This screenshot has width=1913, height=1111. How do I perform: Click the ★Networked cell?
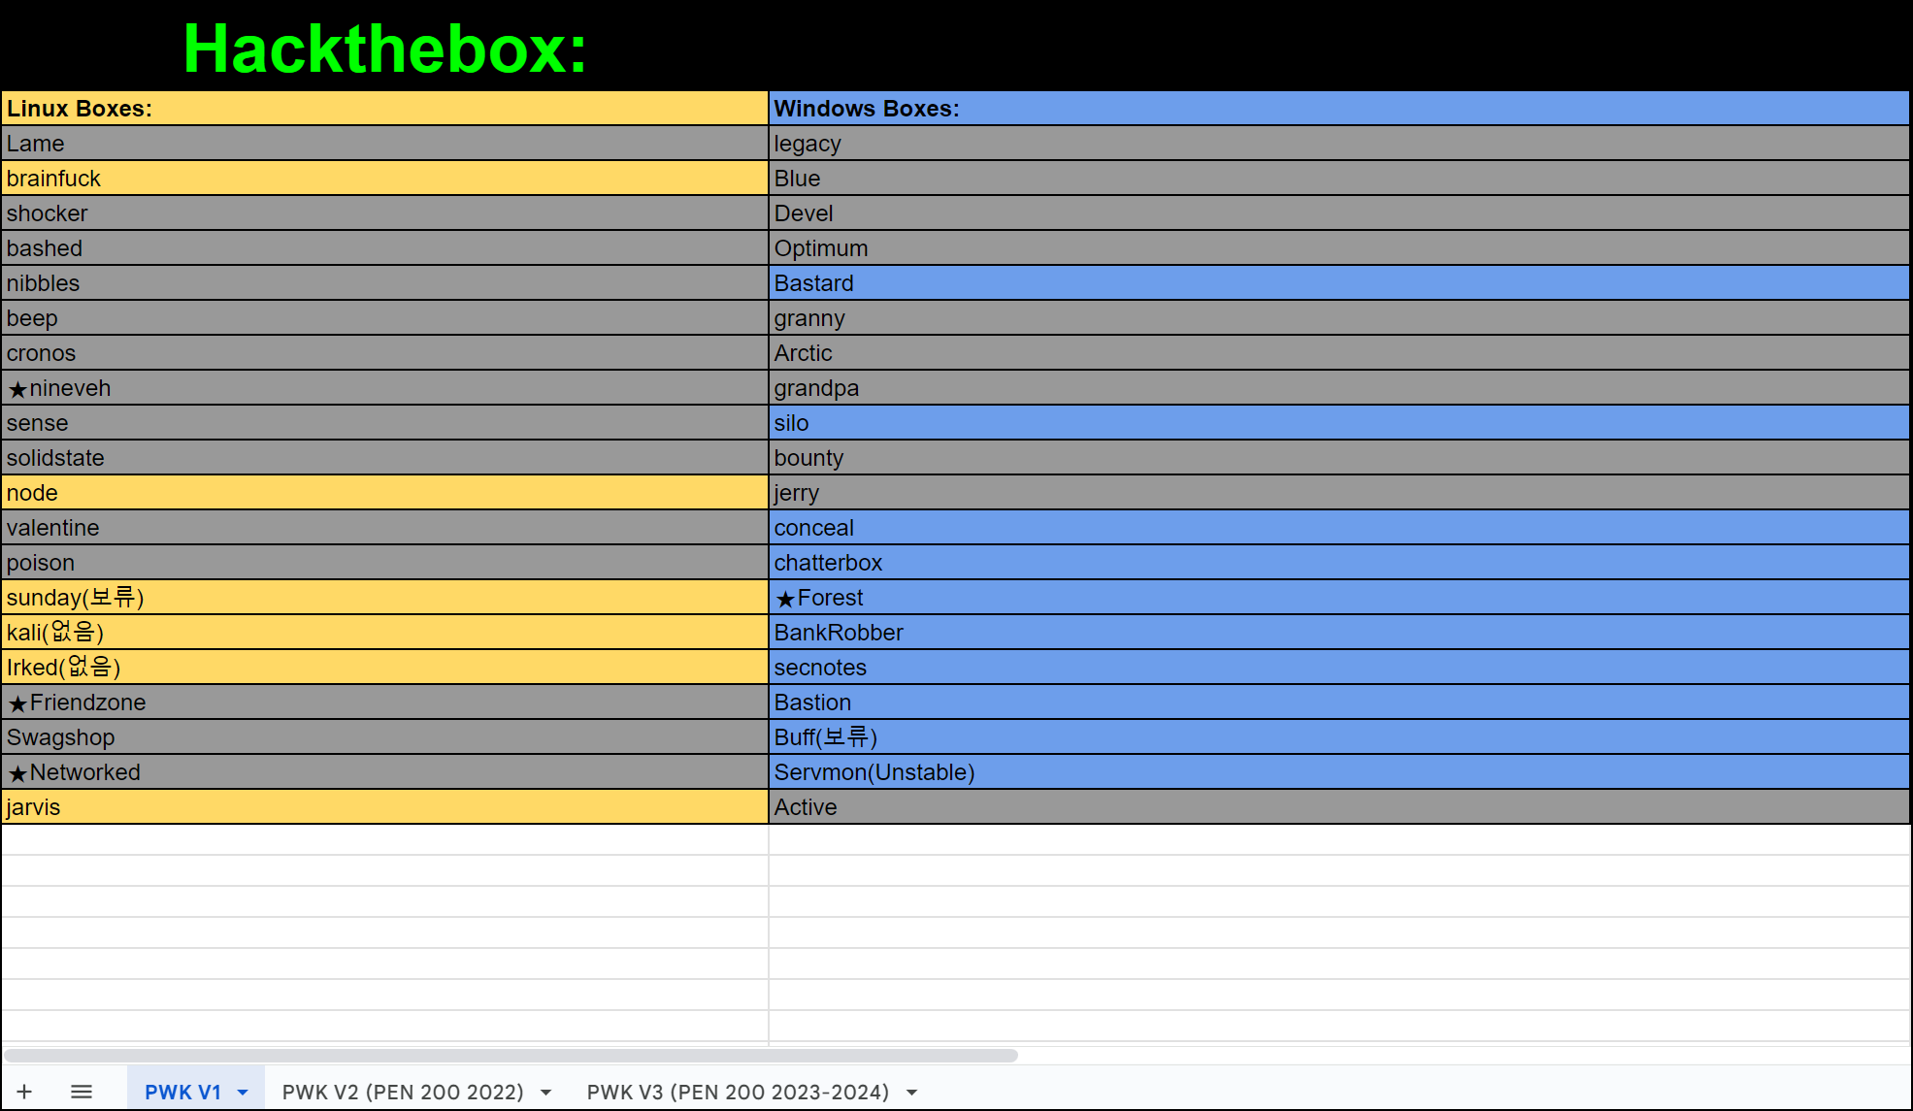[384, 772]
